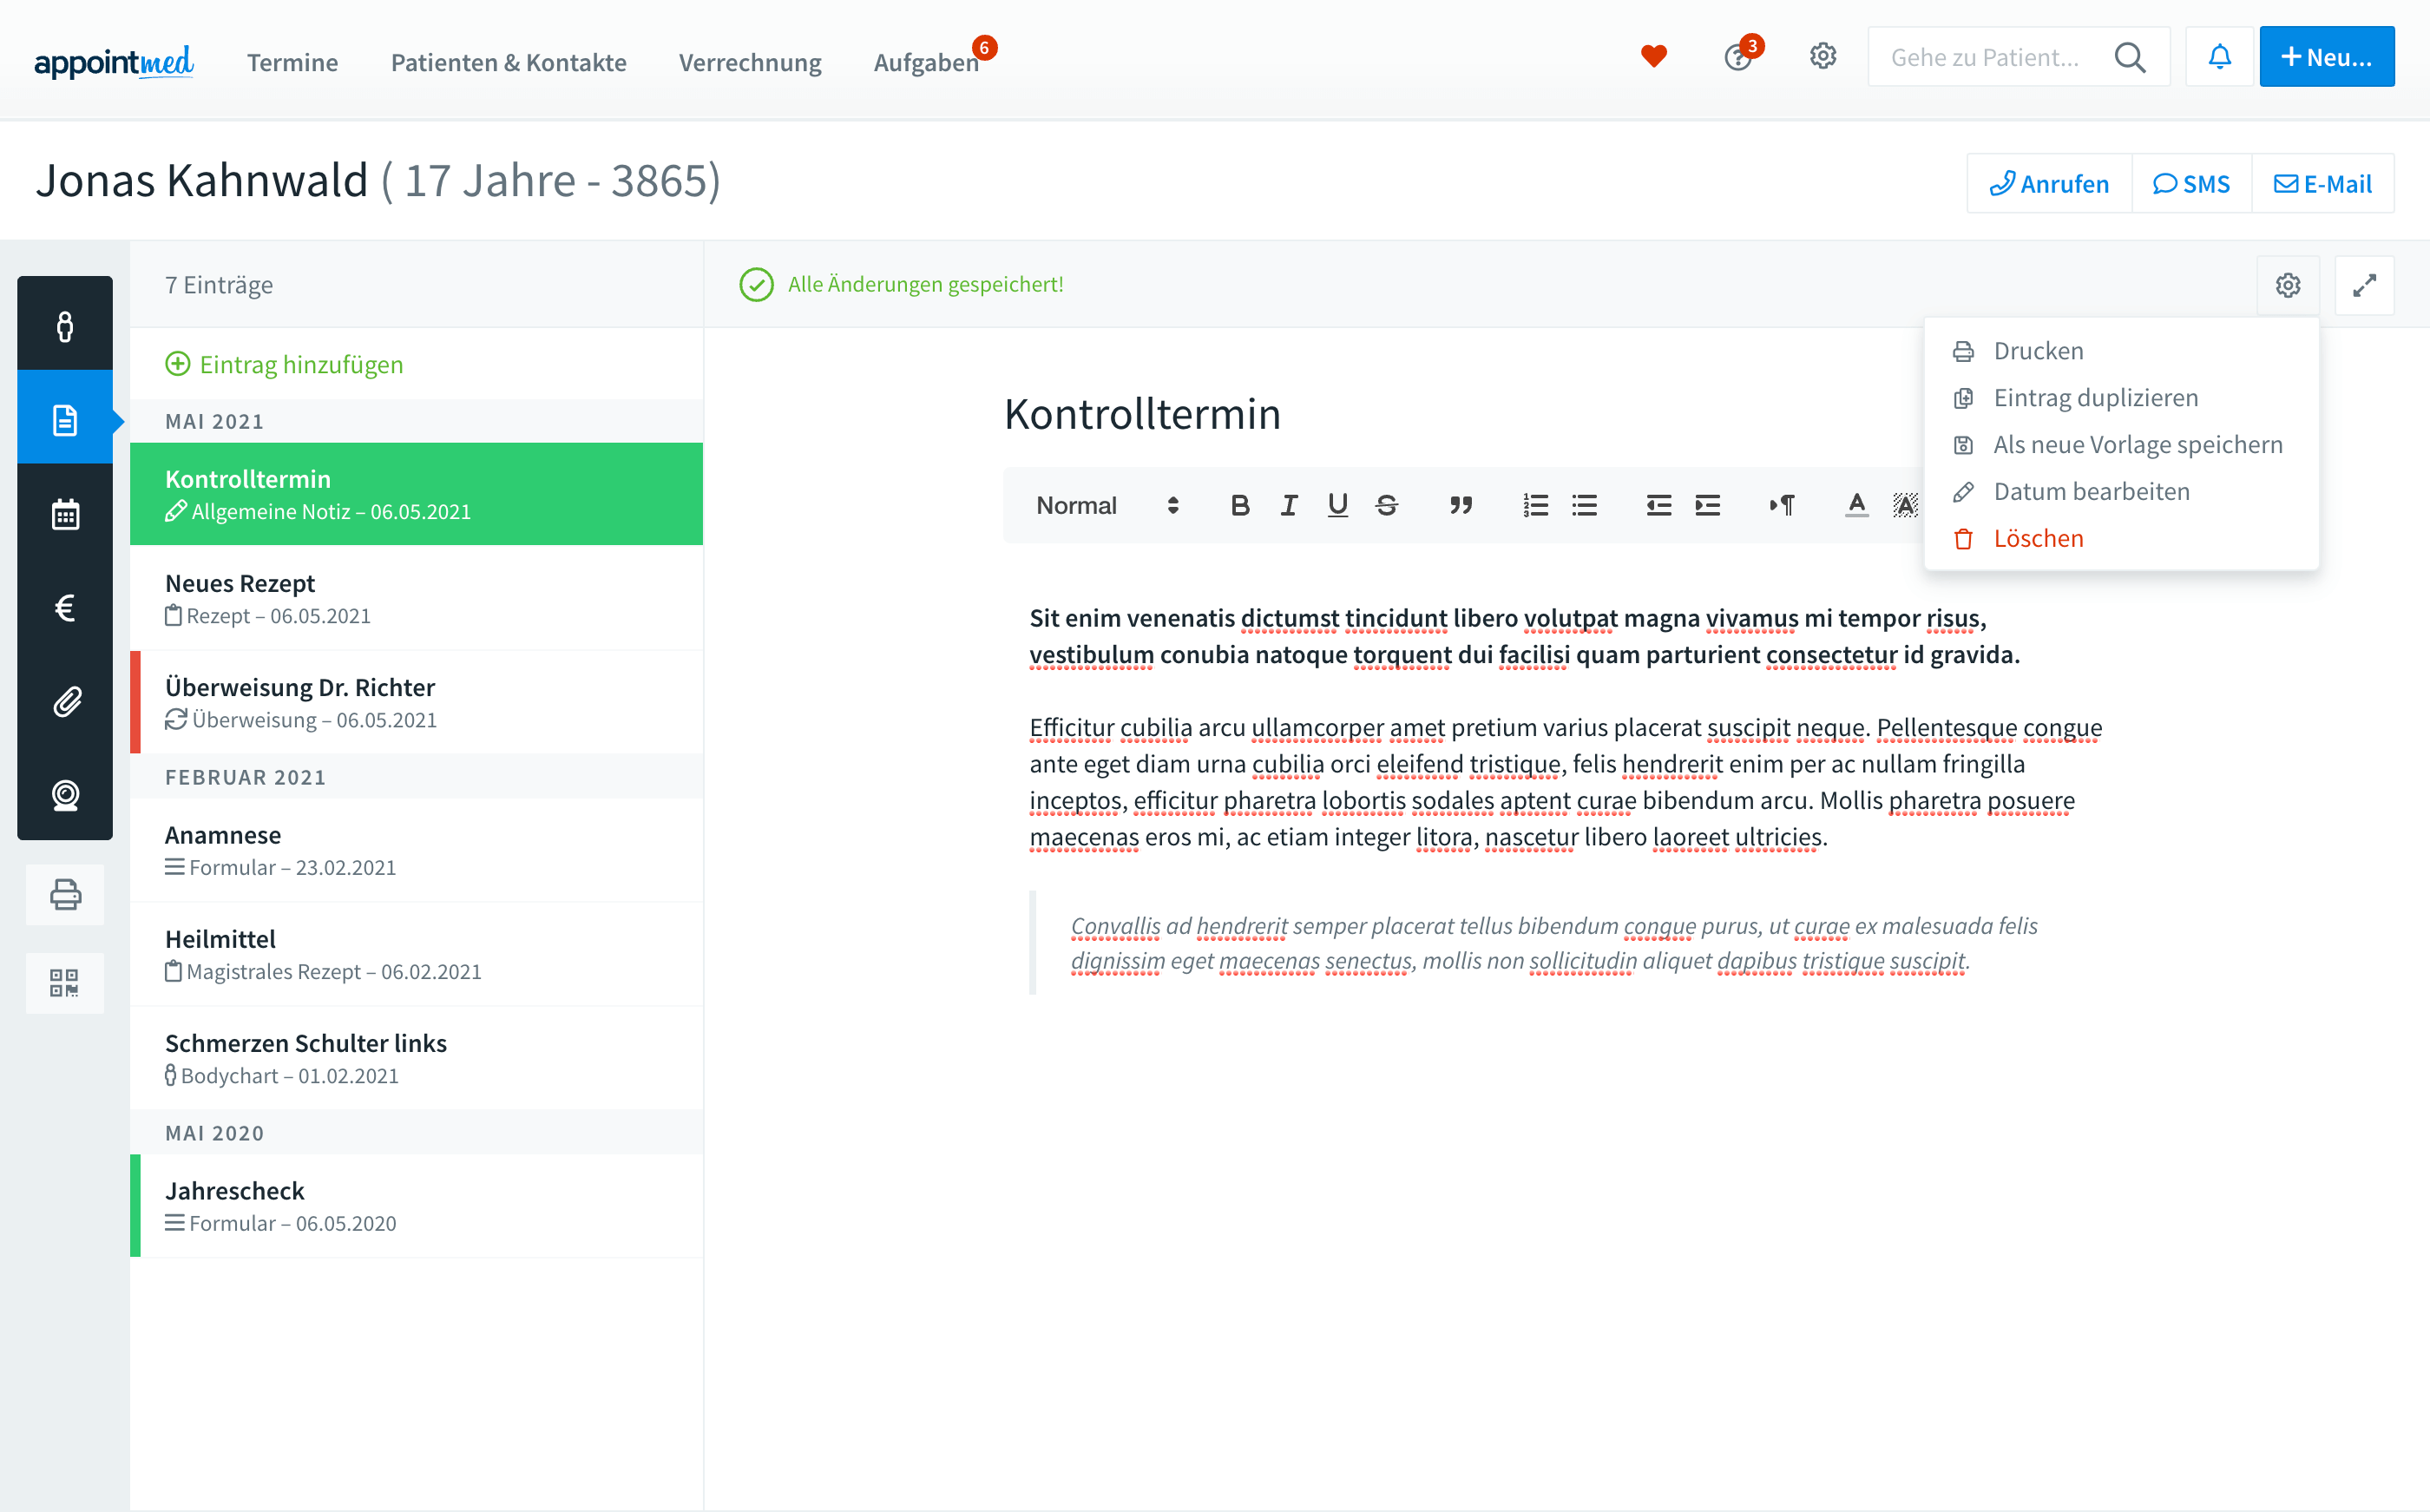2430x1512 pixels.
Task: Open the text color picker
Action: click(1856, 506)
